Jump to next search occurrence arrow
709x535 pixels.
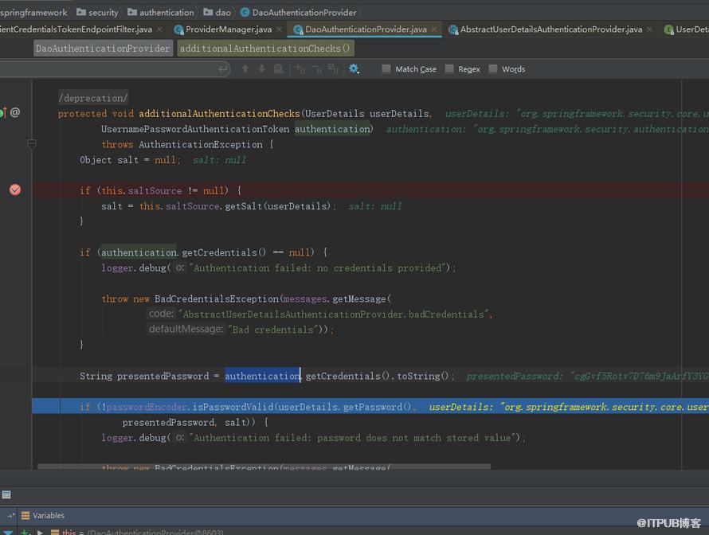coord(261,68)
